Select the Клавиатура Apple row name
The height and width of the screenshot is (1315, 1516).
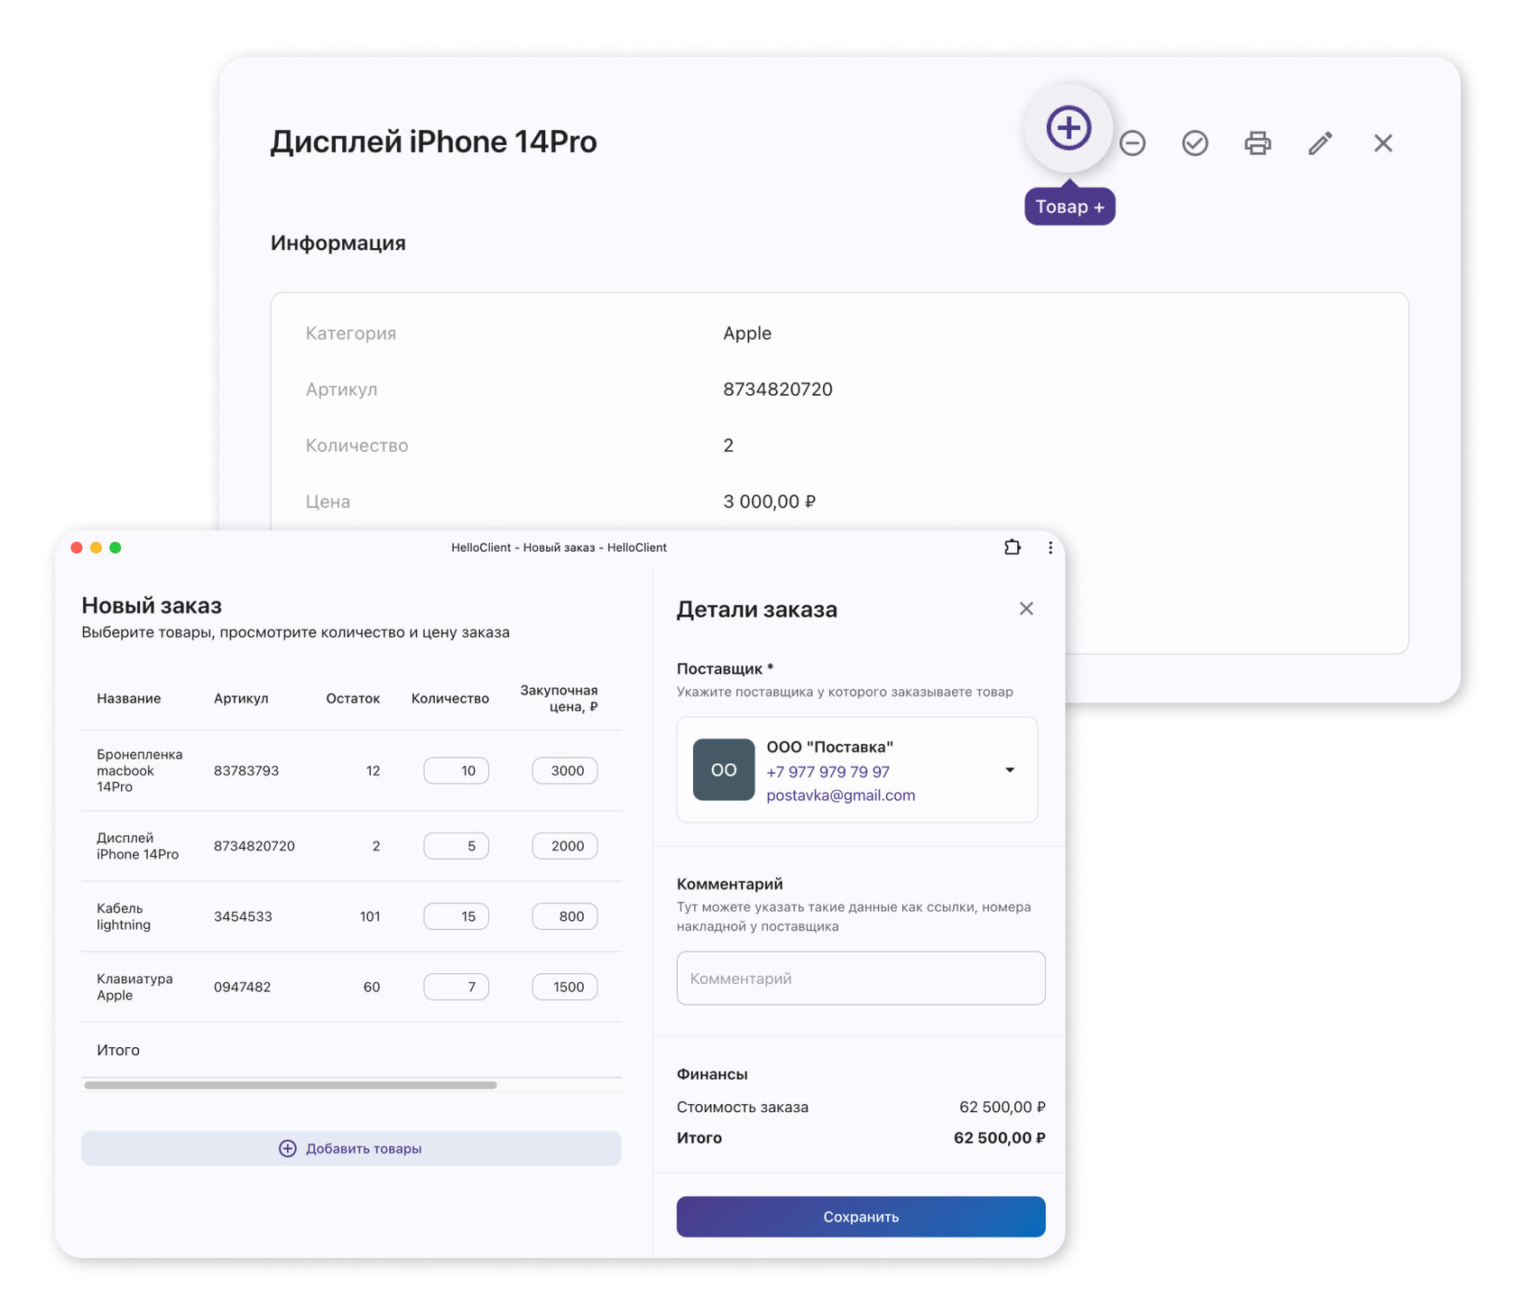click(x=134, y=987)
